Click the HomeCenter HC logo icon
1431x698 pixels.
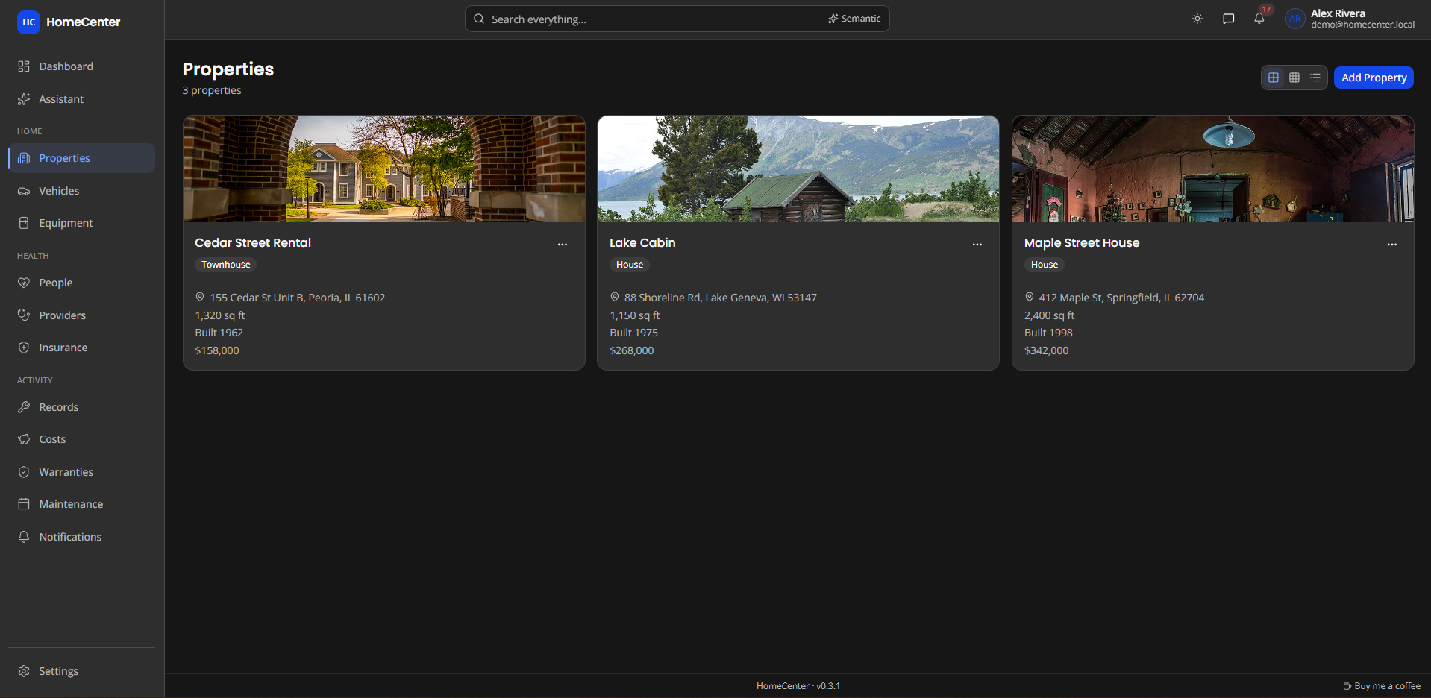(x=28, y=22)
